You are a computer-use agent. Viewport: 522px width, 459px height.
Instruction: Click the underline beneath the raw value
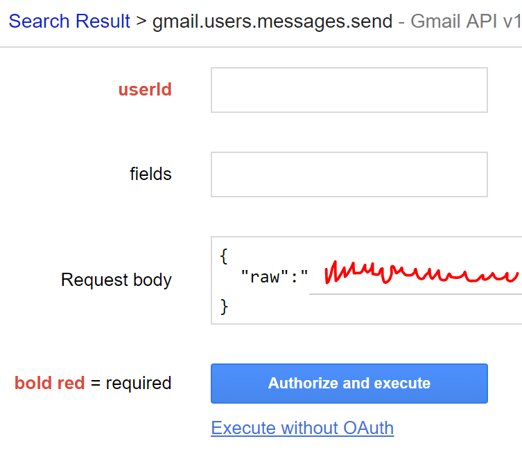coord(415,294)
